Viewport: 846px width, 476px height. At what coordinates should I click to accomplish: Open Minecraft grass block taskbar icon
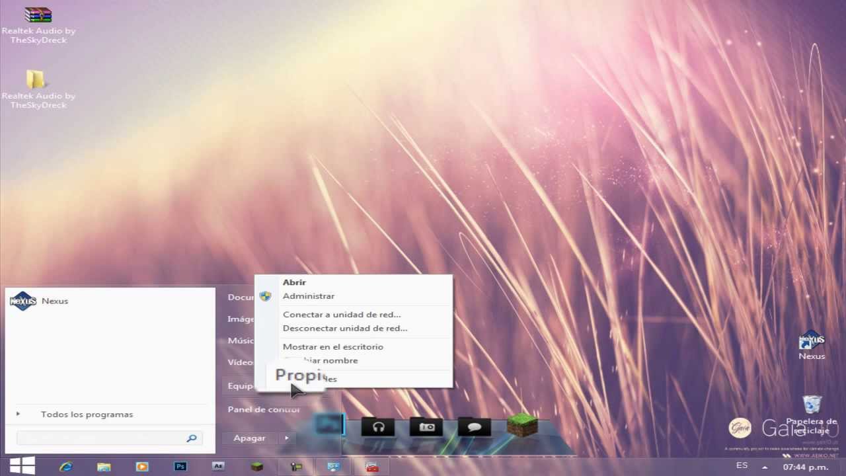[x=256, y=467]
